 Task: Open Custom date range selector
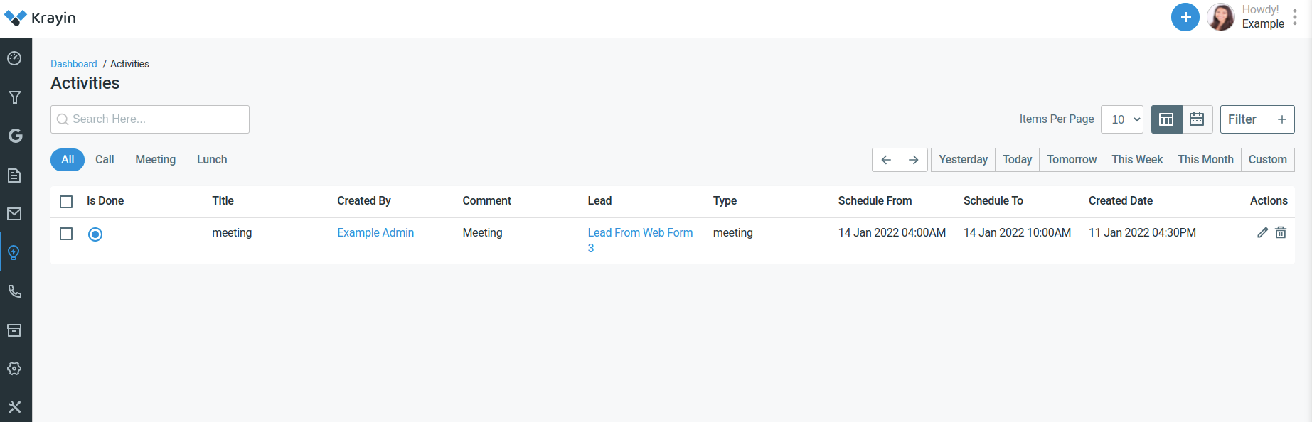(x=1267, y=159)
